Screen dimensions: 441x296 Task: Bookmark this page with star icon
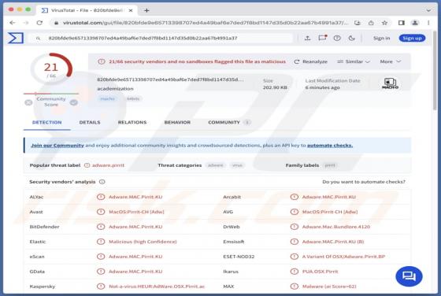tap(384, 23)
